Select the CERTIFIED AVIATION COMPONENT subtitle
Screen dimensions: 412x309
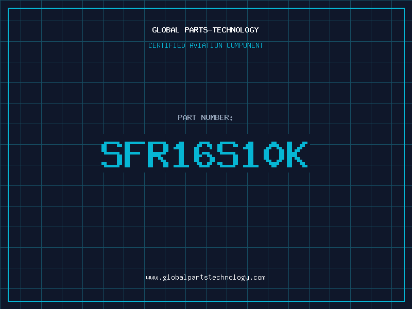pos(205,45)
